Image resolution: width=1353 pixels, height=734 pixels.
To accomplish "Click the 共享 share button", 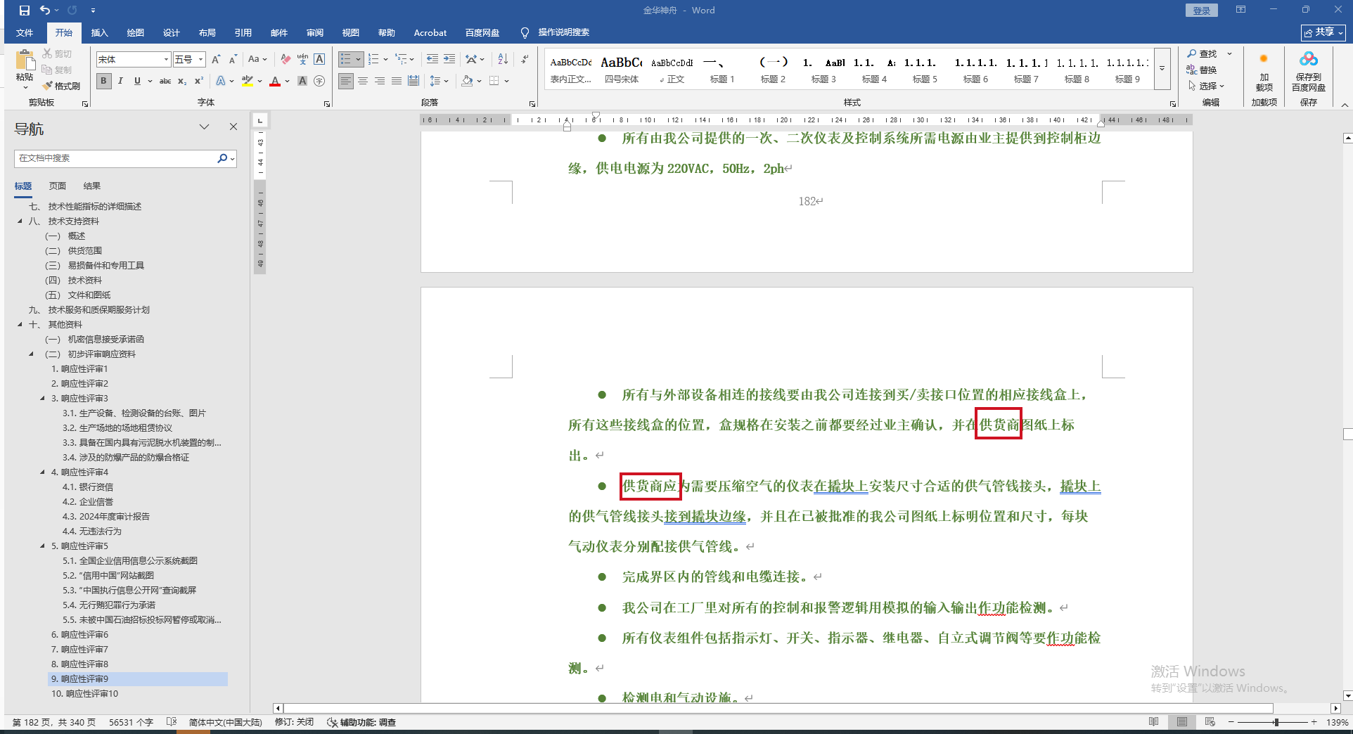I will (1323, 32).
